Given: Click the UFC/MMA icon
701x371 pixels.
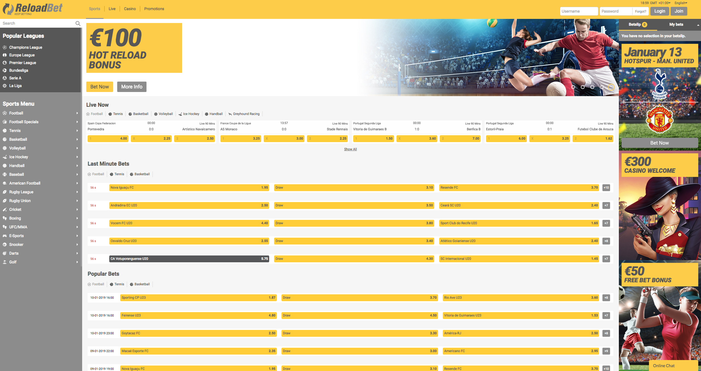Looking at the screenshot, I should point(5,227).
